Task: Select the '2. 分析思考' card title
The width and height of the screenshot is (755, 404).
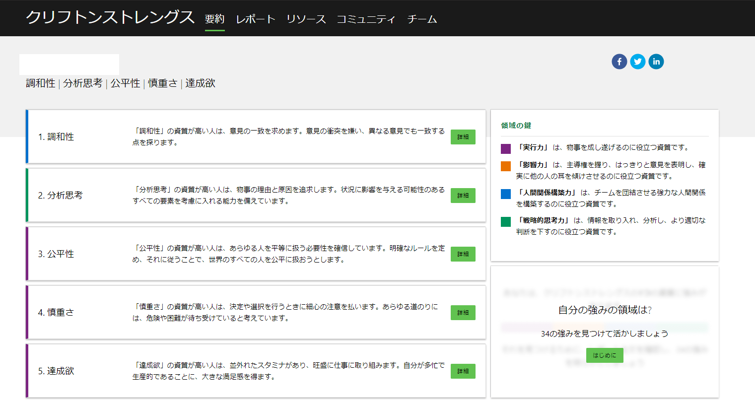Action: tap(61, 196)
